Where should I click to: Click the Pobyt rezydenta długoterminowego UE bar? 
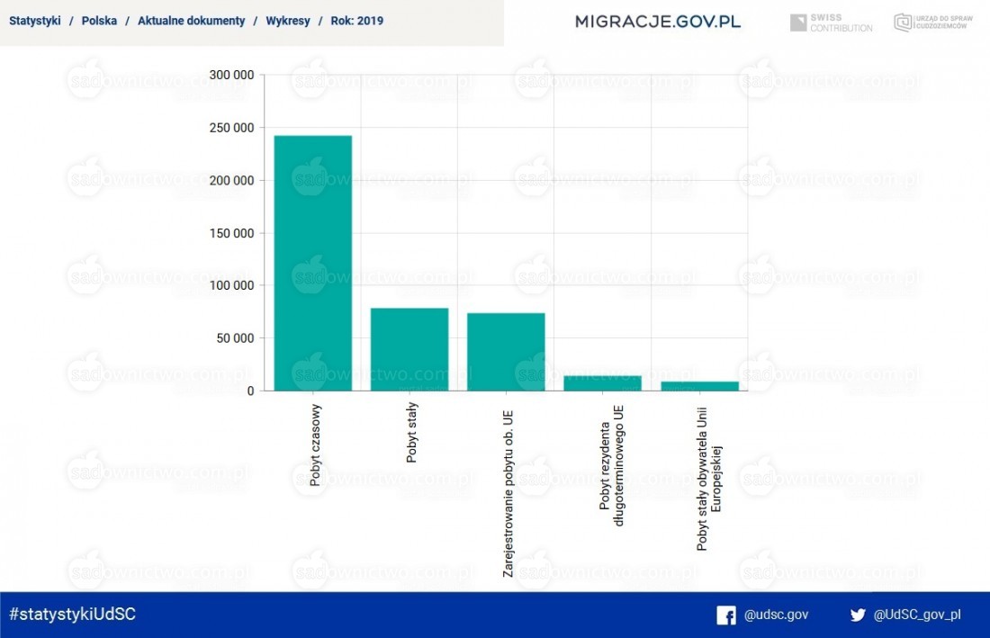(x=603, y=383)
